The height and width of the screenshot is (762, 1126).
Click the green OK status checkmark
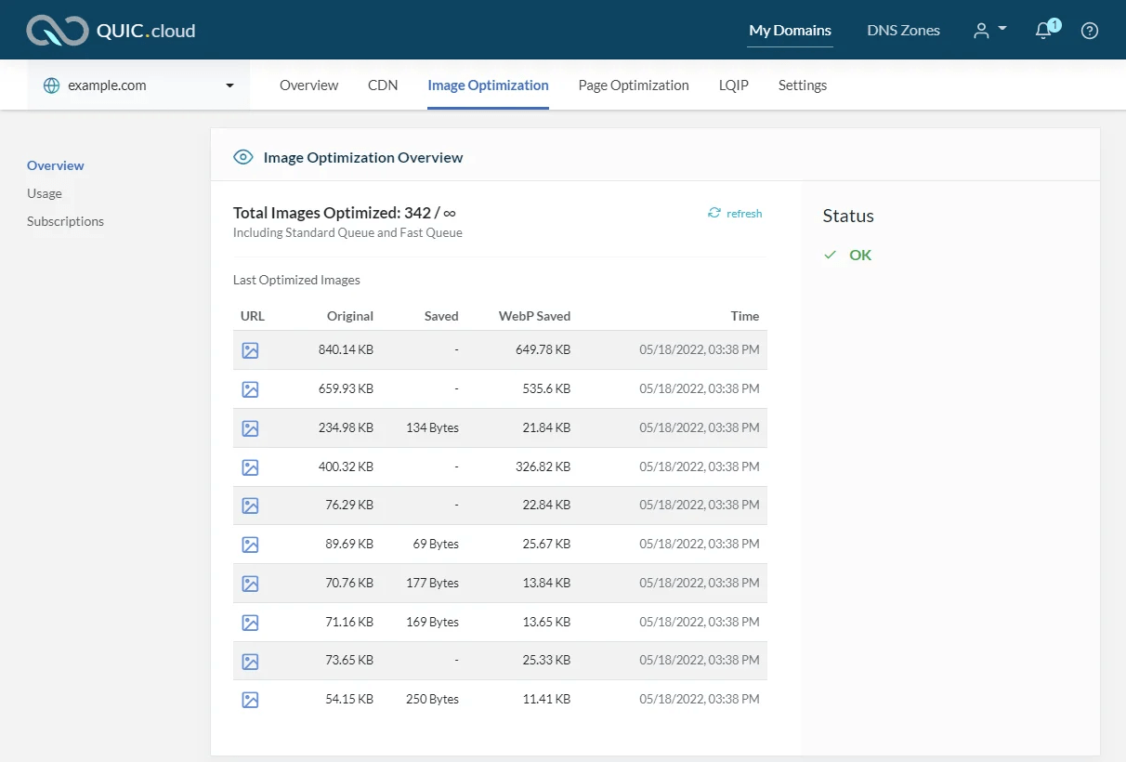click(x=830, y=255)
